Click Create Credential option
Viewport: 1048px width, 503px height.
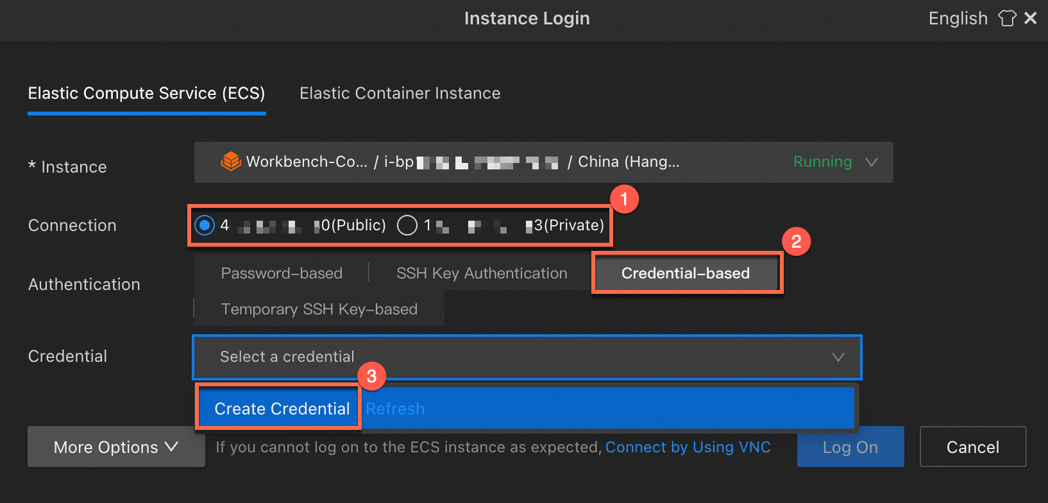[x=282, y=409]
